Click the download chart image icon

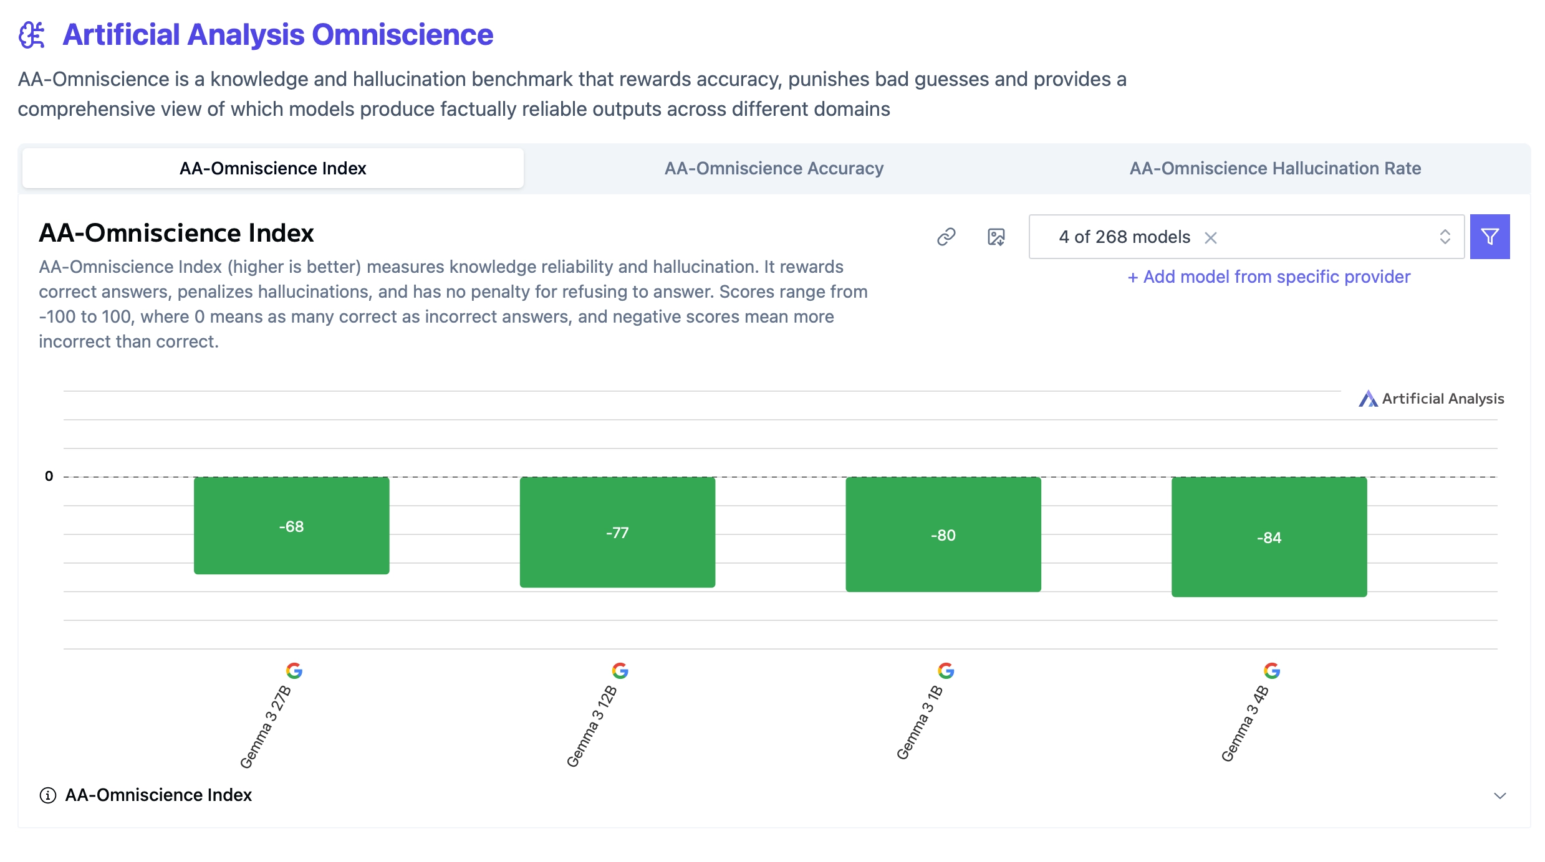996,237
